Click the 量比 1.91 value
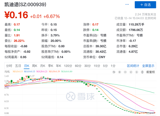The height and width of the screenshot is (116, 160). click(x=17, y=35)
